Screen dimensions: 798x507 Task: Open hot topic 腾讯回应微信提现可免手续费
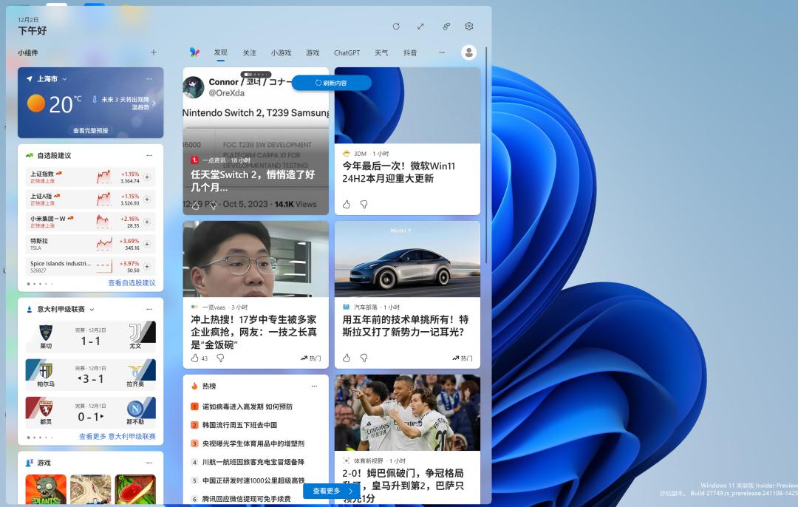[x=246, y=499]
